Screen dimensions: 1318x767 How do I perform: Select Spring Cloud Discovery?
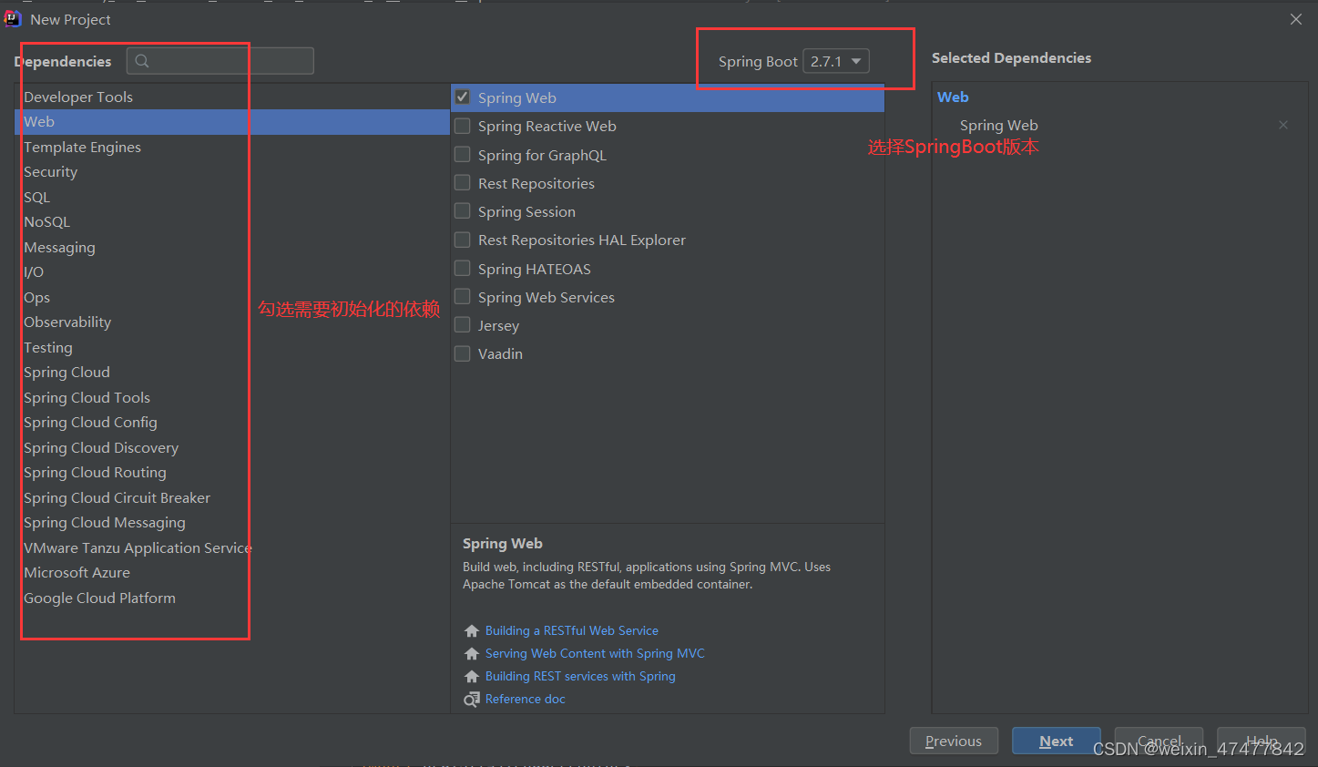[232, 447]
